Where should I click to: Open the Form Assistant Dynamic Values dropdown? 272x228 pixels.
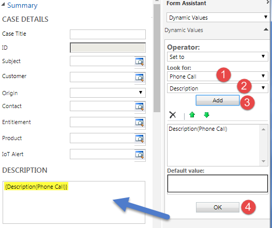(218, 18)
